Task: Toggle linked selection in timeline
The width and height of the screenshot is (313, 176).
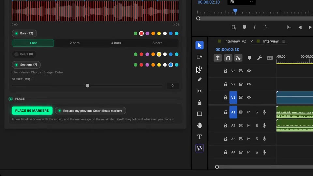Action: [x=238, y=58]
